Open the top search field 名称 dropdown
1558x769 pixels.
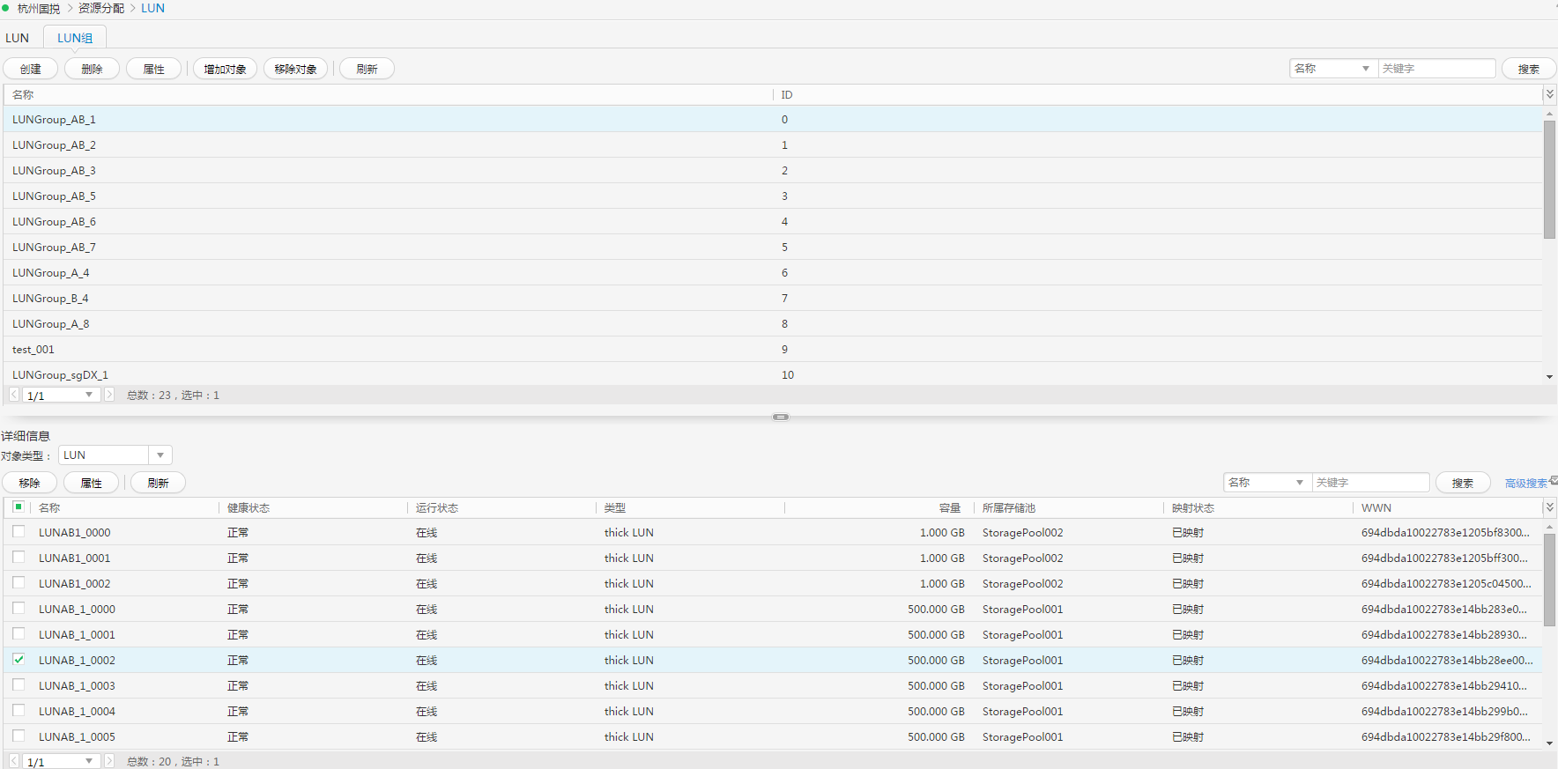(1333, 68)
